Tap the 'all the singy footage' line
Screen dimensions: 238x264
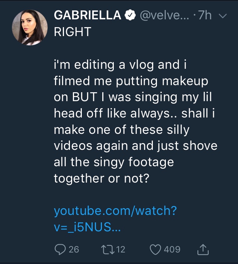(114, 162)
